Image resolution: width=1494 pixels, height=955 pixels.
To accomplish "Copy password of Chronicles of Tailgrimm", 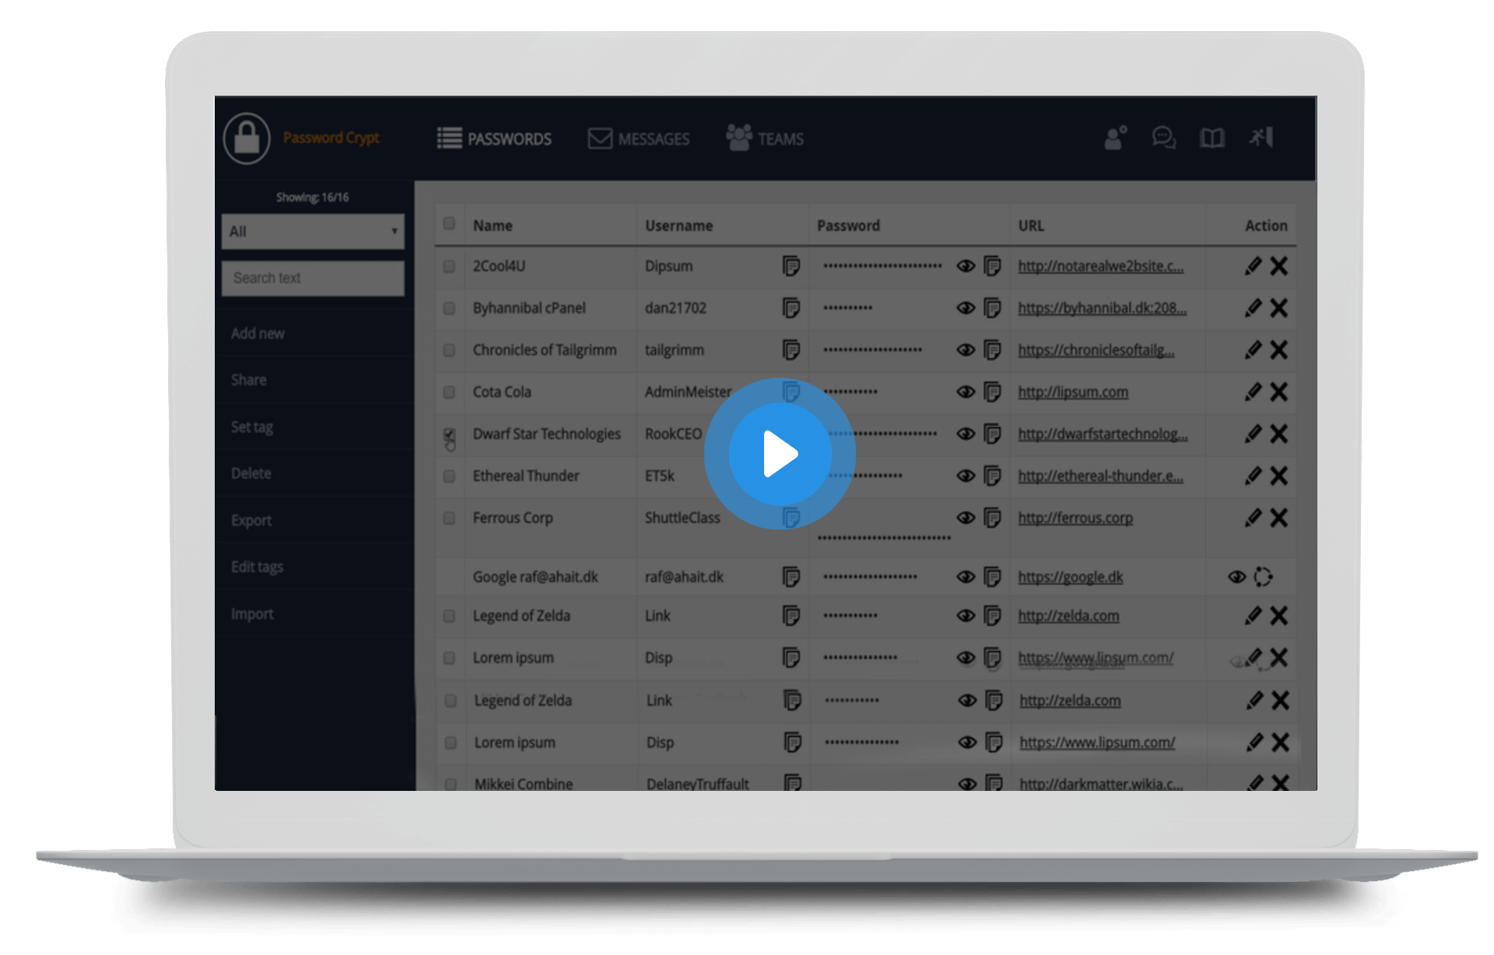I will pyautogui.click(x=992, y=350).
